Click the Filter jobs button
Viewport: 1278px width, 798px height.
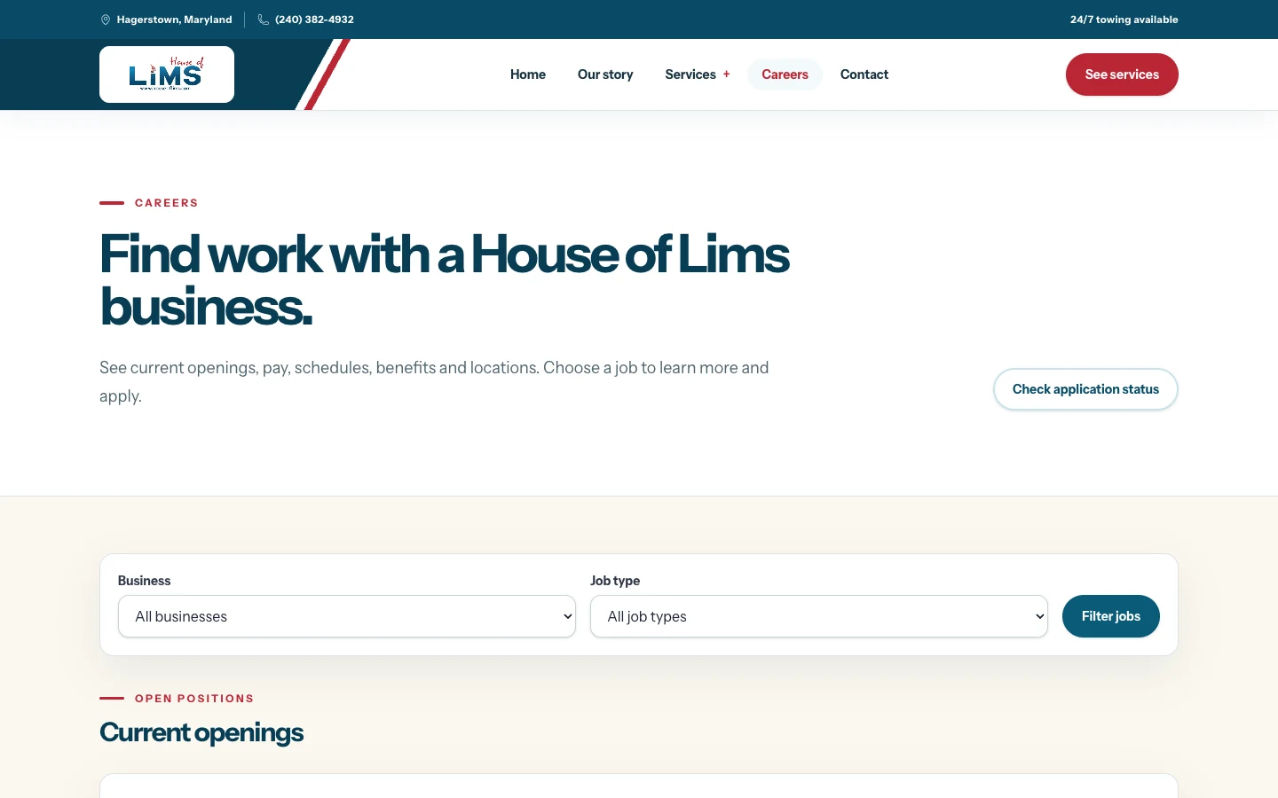pyautogui.click(x=1111, y=616)
